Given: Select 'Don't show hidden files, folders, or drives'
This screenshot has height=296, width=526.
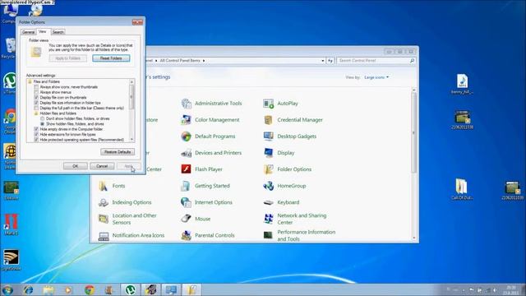Looking at the screenshot, I should tap(42, 118).
